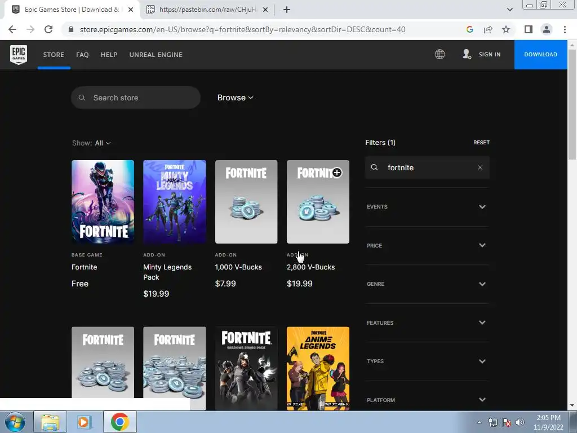The image size is (577, 433).
Task: Show hidden tray icons arrow
Action: coord(479,422)
